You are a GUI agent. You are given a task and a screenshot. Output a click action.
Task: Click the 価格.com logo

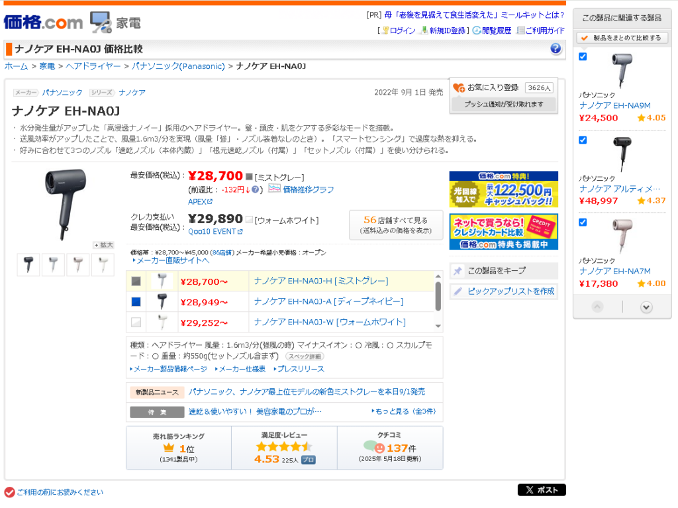pyautogui.click(x=43, y=22)
